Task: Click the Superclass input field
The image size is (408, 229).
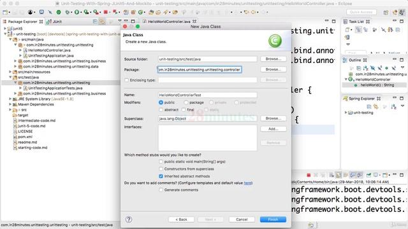Action: 207,118
